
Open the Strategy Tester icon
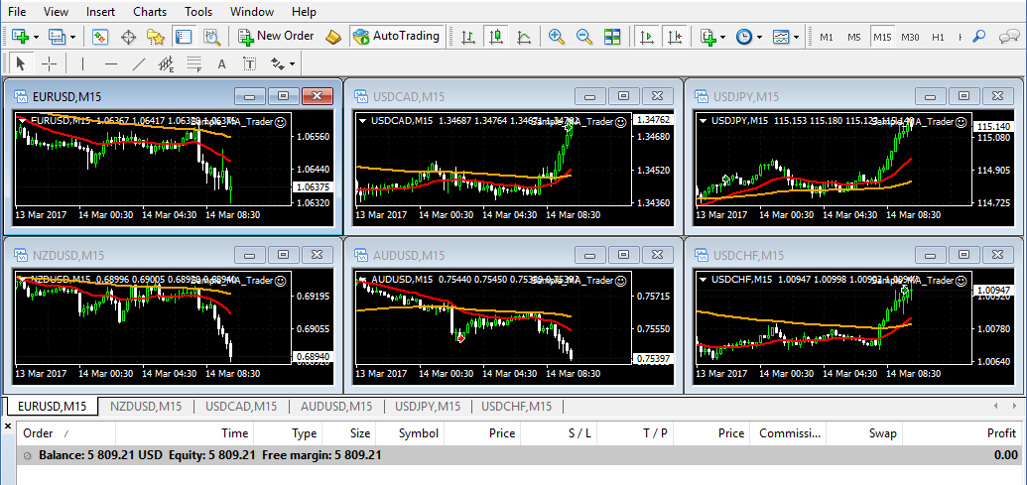coord(211,37)
